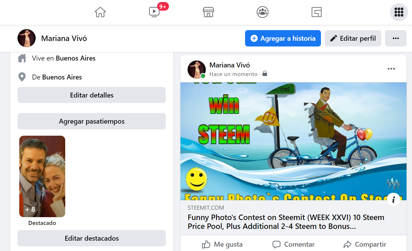Open the post author's profile picture
The width and height of the screenshot is (412, 251).
click(x=197, y=69)
